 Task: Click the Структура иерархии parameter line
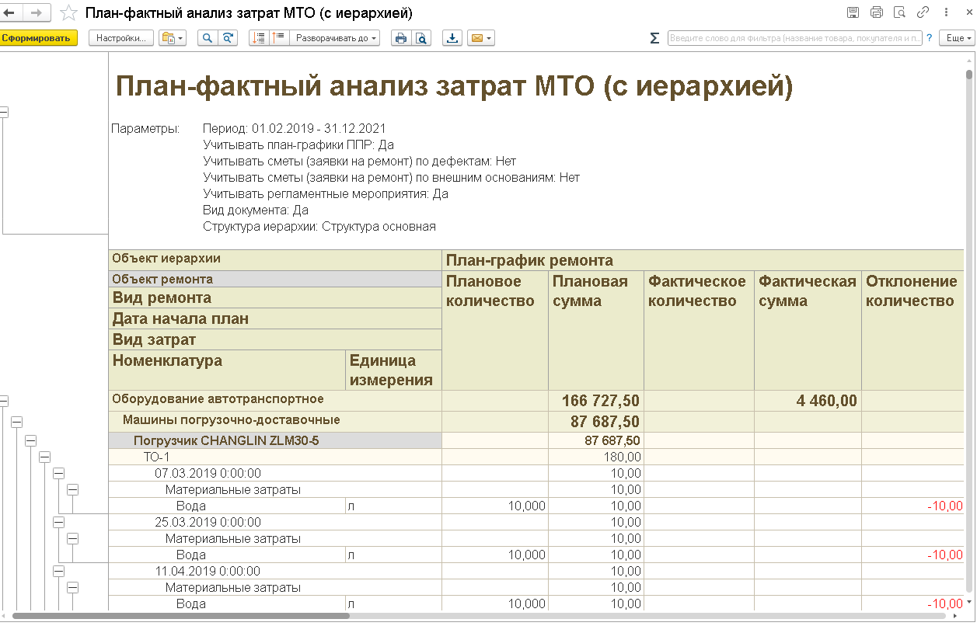click(319, 227)
